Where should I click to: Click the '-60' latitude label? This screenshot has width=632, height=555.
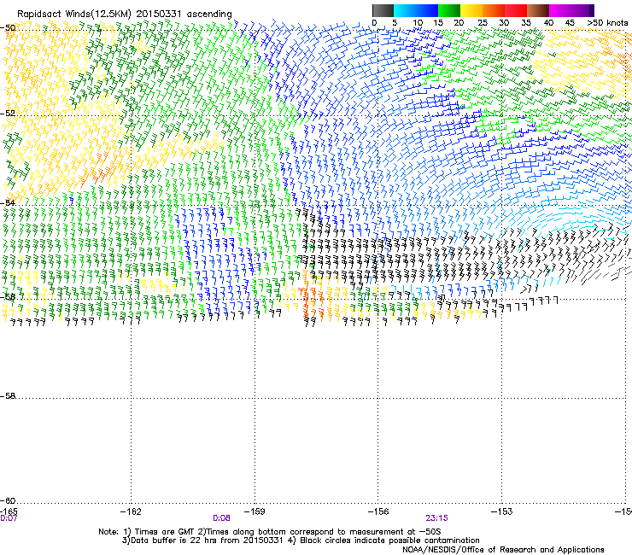8,500
